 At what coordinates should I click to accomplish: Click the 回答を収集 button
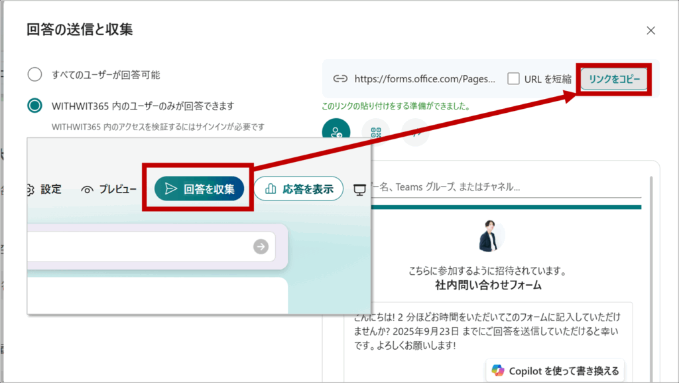(x=199, y=189)
